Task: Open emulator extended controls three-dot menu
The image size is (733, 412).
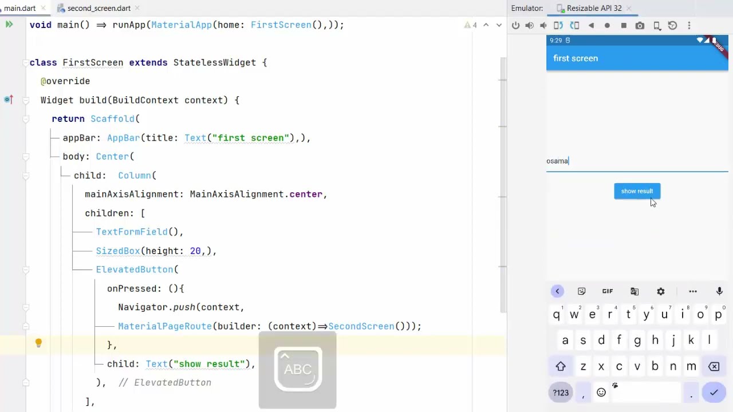Action: click(x=689, y=26)
